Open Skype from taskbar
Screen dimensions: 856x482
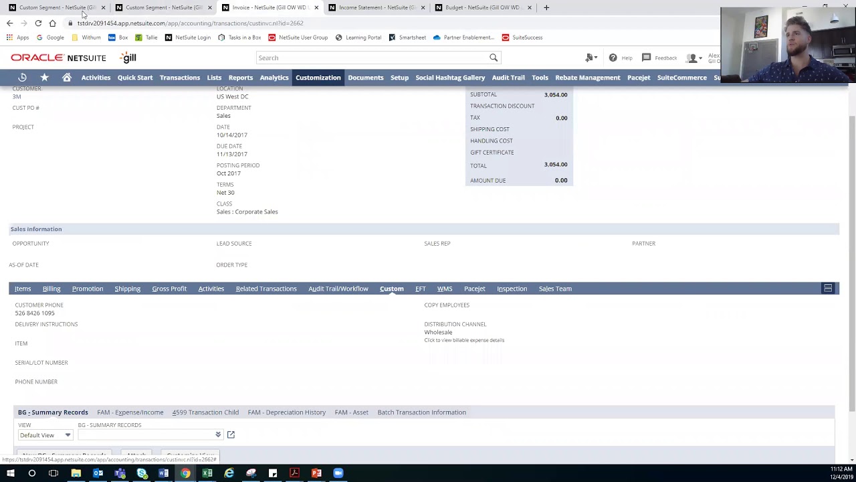point(142,473)
